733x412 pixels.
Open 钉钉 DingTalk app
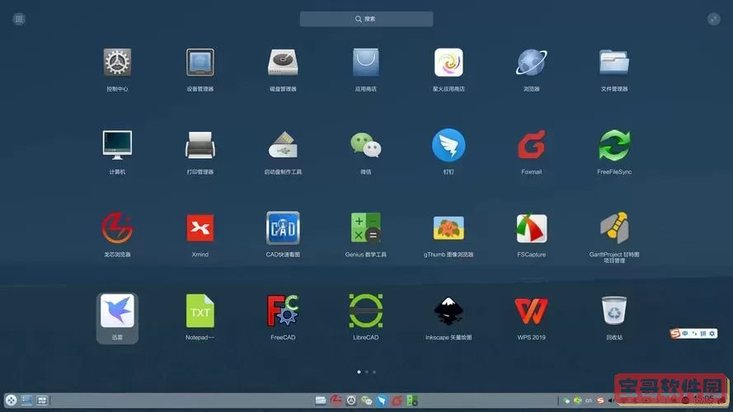449,145
